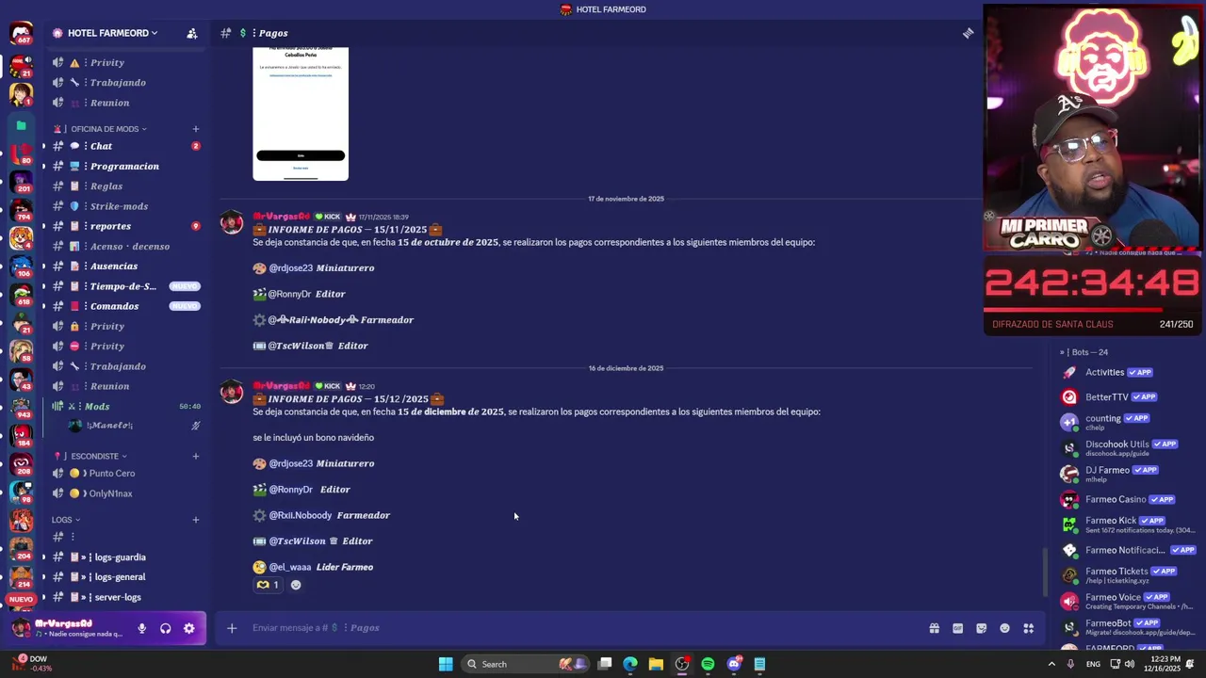This screenshot has width=1206, height=678.
Task: Open the Reglas channel
Action: (x=124, y=186)
